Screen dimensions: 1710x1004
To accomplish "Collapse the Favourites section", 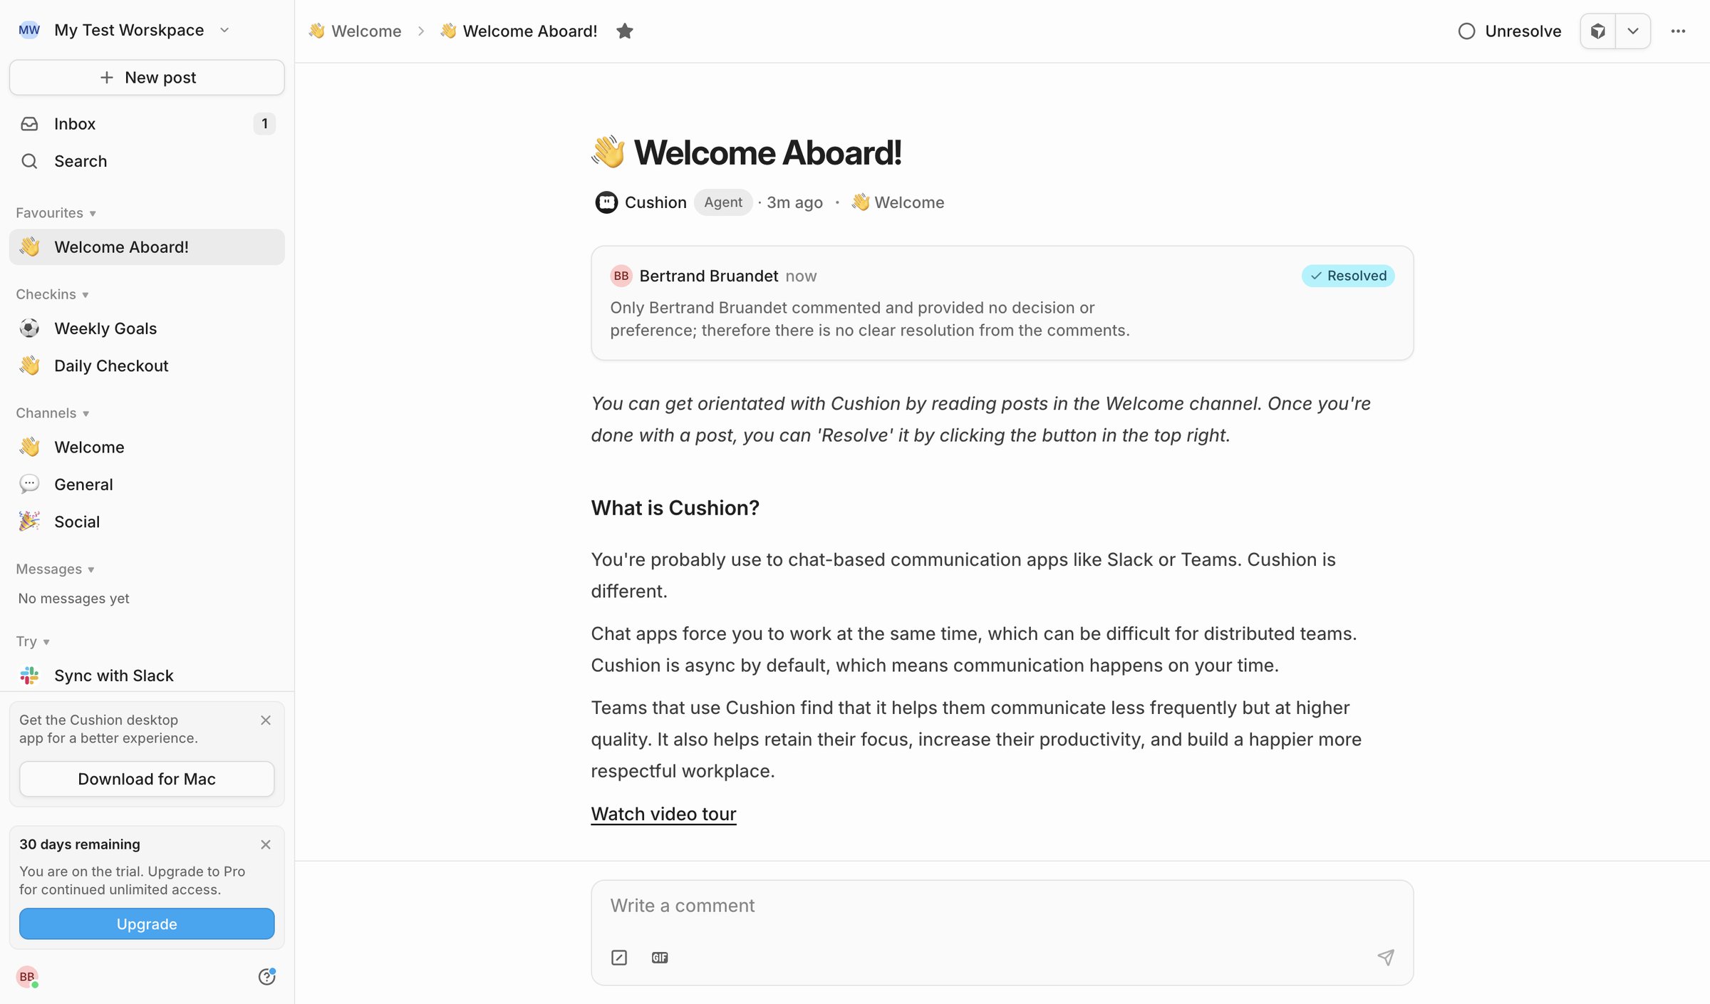I will tap(56, 212).
